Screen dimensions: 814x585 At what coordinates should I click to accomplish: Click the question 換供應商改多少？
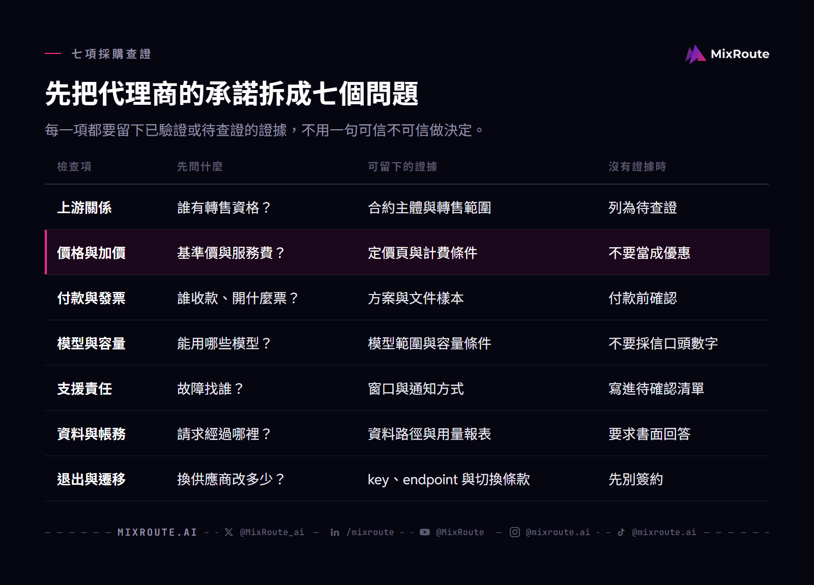click(x=231, y=479)
